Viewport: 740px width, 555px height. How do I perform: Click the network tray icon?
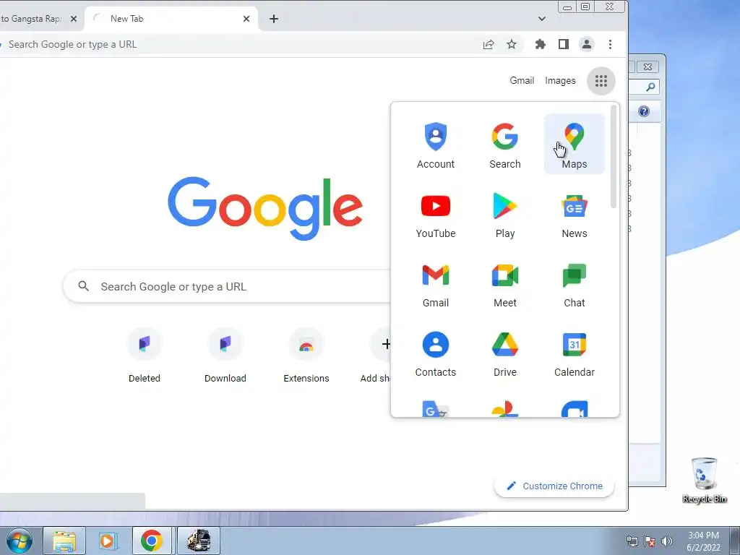point(632,541)
